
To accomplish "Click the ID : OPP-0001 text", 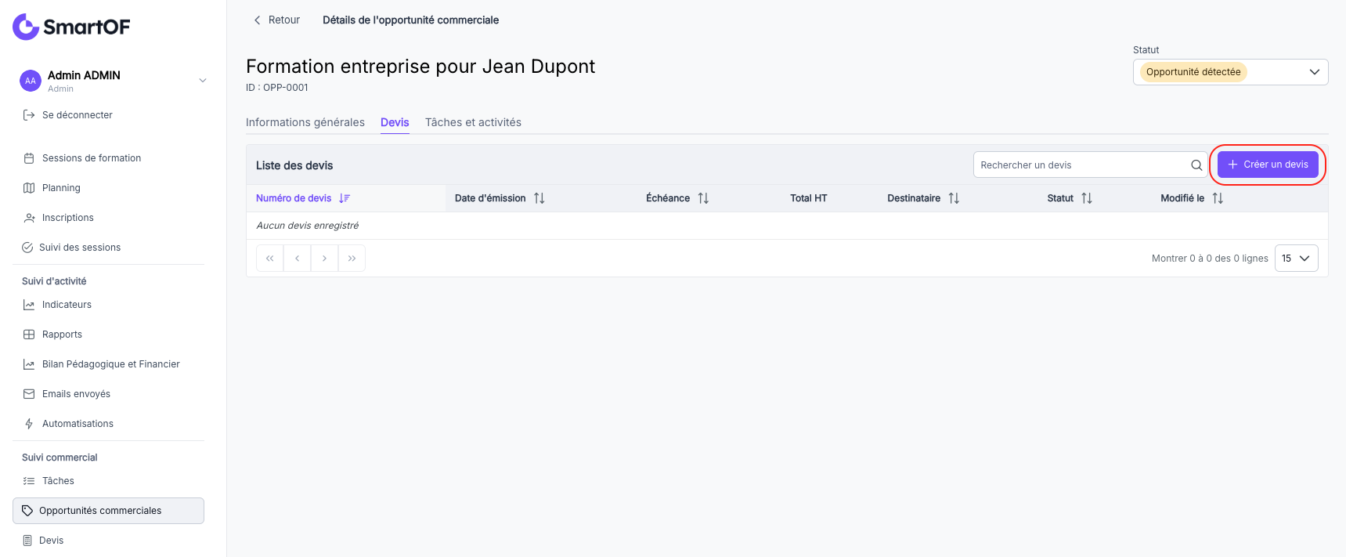I will pos(277,88).
